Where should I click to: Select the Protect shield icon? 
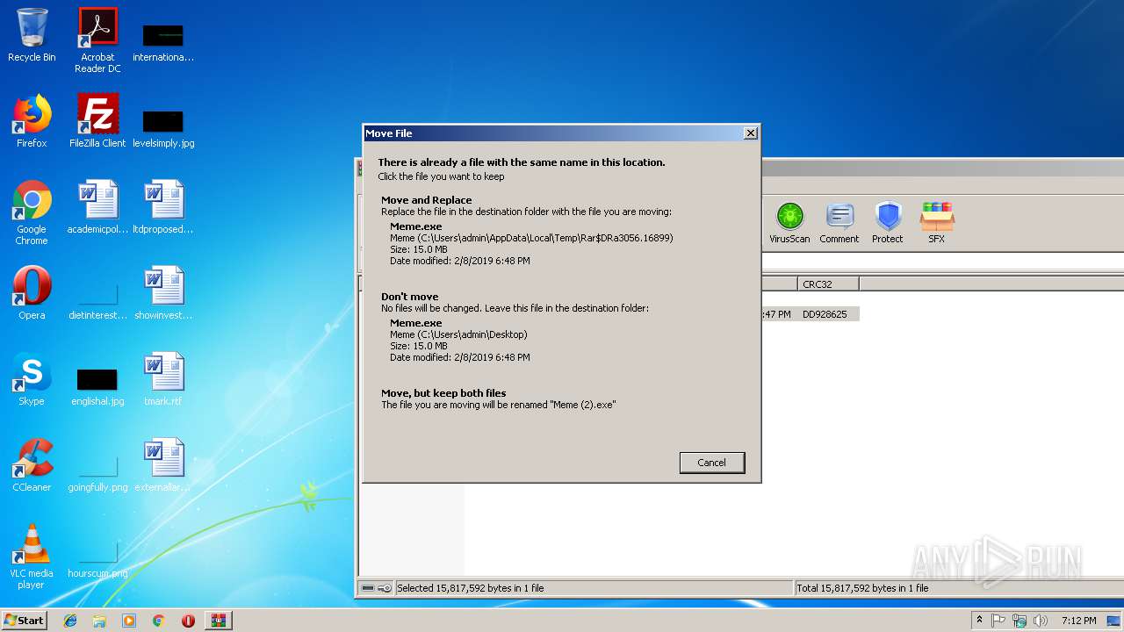888,223
